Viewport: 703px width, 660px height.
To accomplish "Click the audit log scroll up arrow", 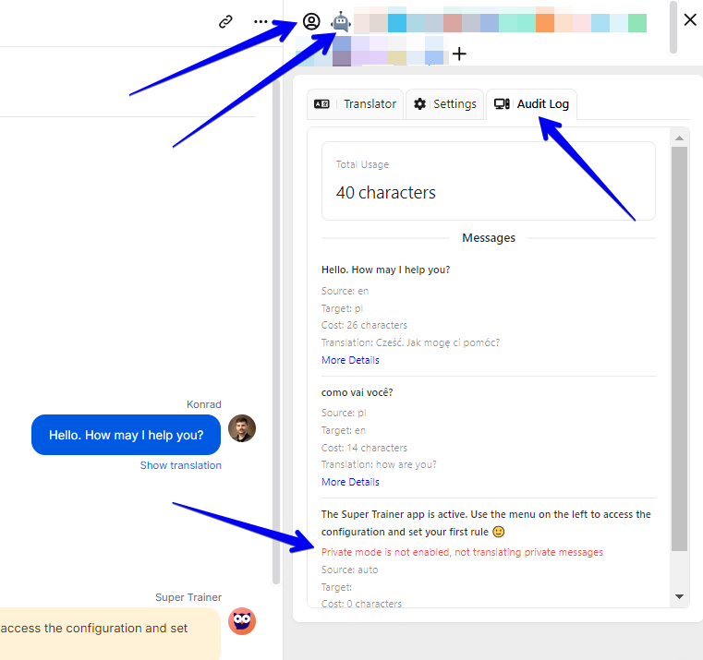I will click(x=679, y=138).
